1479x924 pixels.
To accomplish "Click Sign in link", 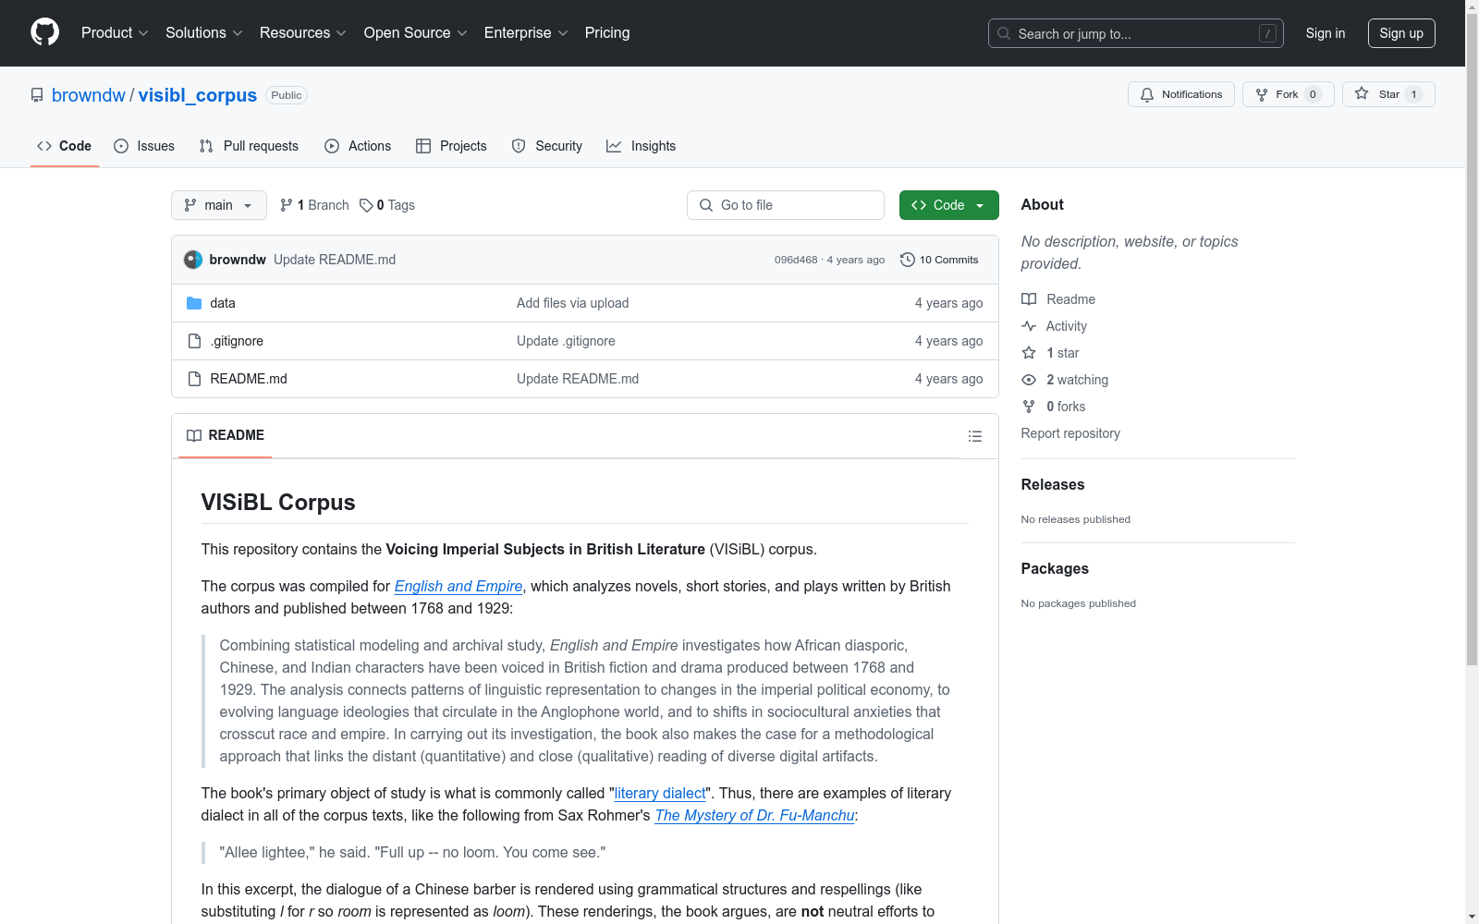I will (1326, 33).
